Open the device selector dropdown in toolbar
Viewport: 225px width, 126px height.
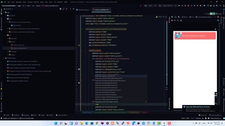[168, 6]
